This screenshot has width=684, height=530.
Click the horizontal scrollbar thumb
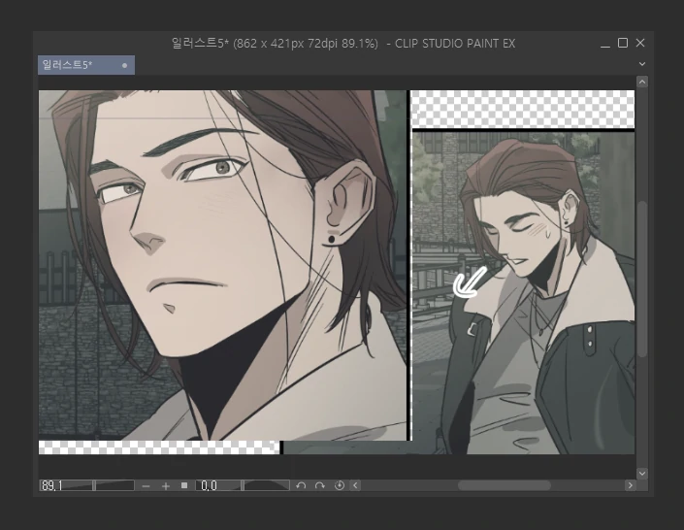pyautogui.click(x=505, y=485)
